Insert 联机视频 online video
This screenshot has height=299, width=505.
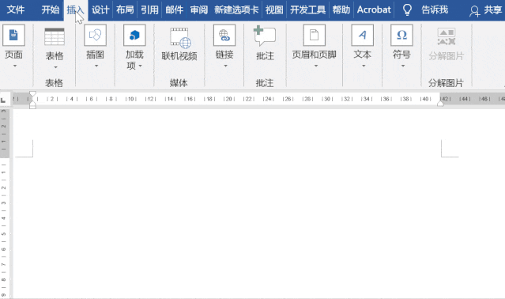click(179, 44)
